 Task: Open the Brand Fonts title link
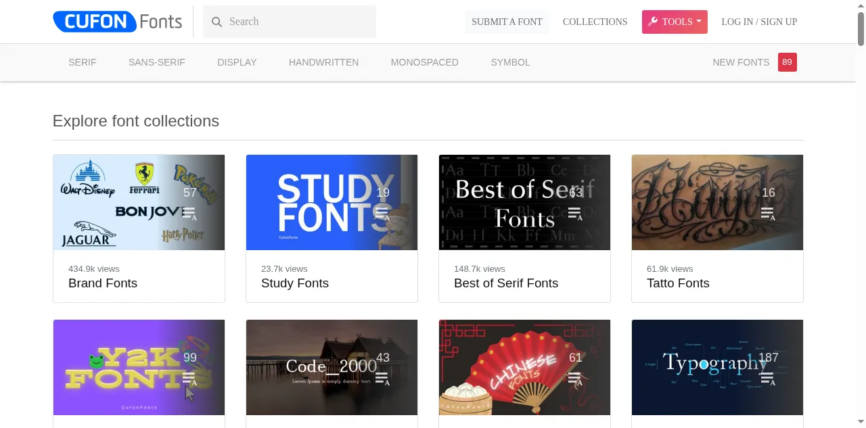(103, 283)
